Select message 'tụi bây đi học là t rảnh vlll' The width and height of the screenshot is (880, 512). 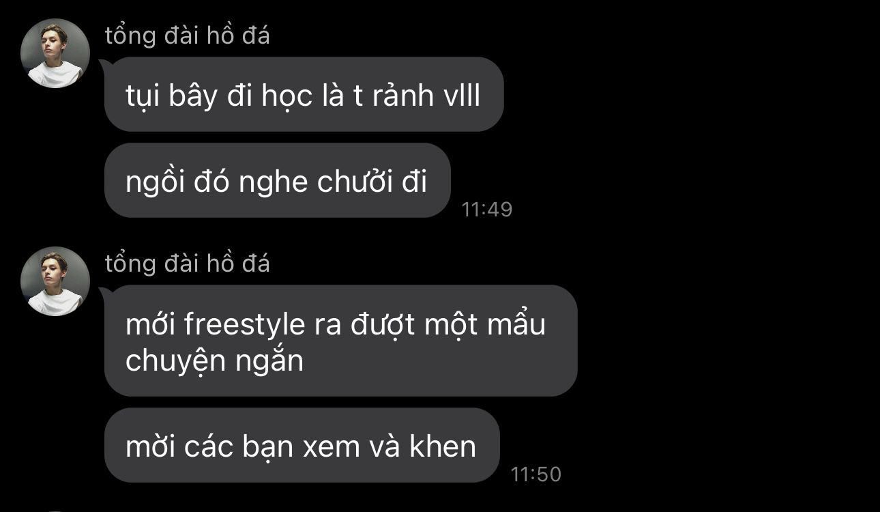304,94
